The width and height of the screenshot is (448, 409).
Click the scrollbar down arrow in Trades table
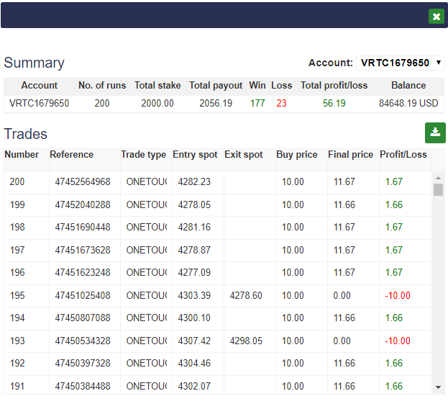[438, 387]
